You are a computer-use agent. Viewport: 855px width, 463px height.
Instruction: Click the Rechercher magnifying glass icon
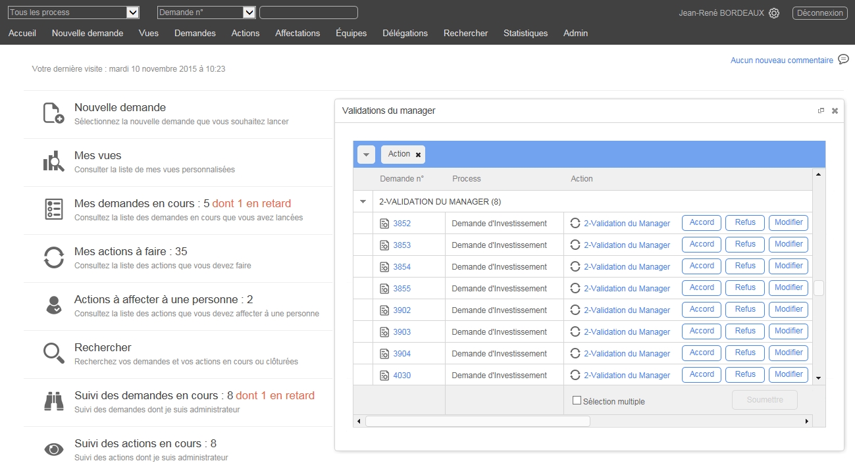tap(53, 353)
